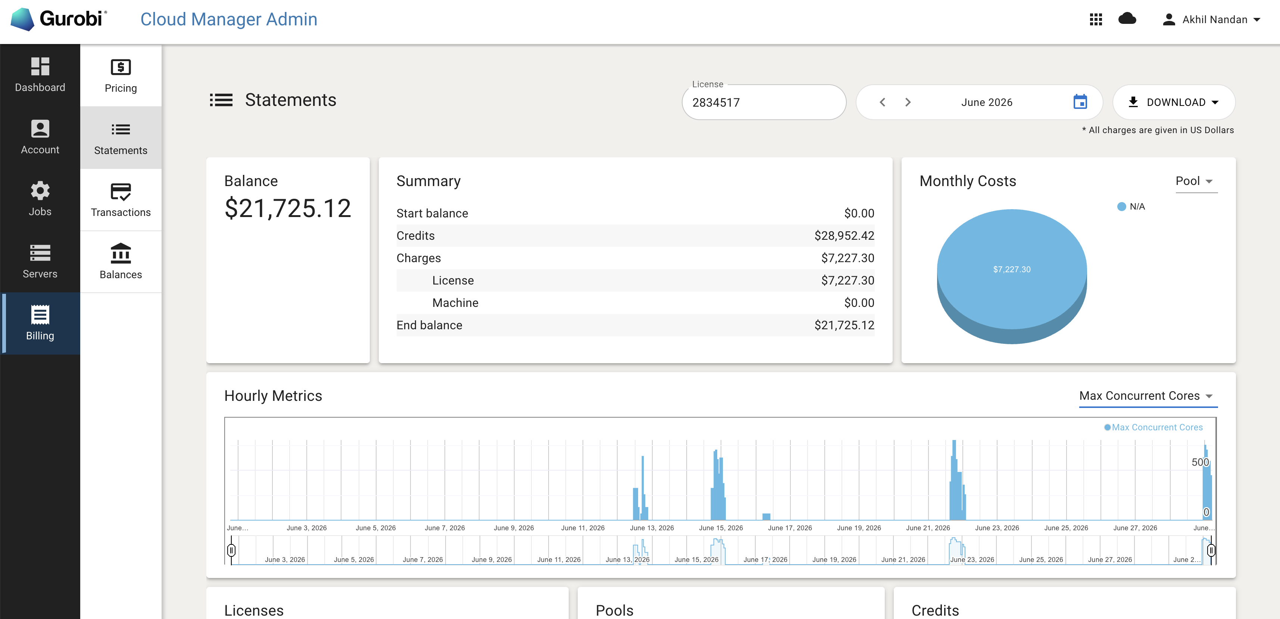Click the Machine charges row
Viewport: 1280px width, 619px height.
point(635,303)
